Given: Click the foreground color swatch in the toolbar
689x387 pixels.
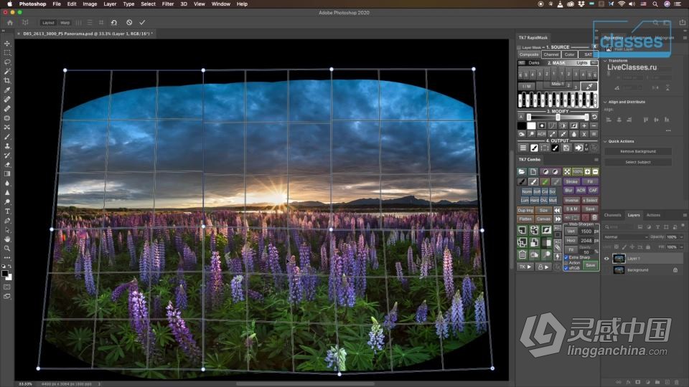Looking at the screenshot, I should pyautogui.click(x=6, y=273).
